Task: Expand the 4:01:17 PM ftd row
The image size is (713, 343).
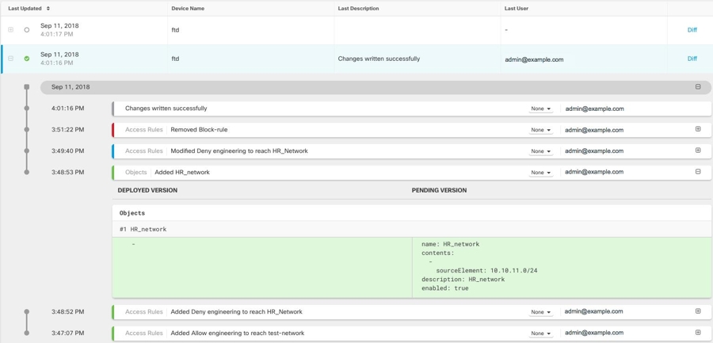Action: pyautogui.click(x=11, y=30)
